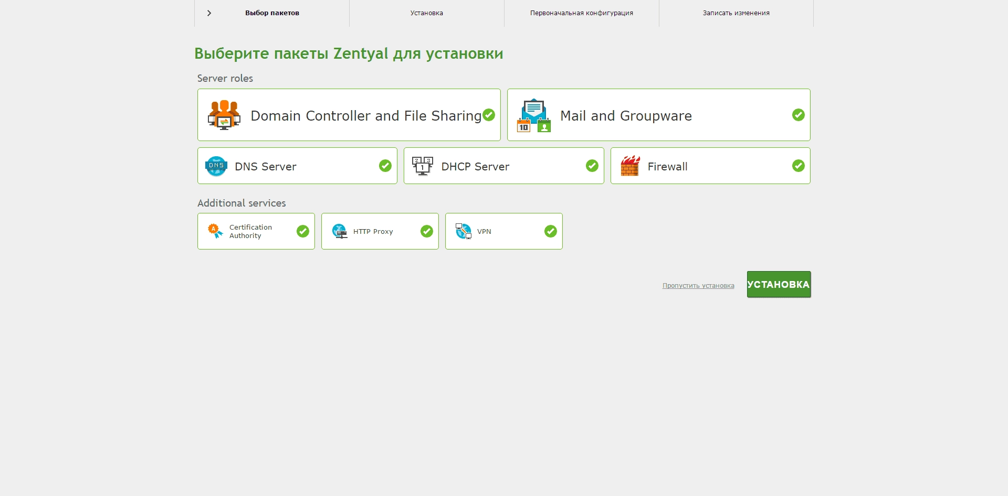
Task: Deselect the Certification Authority checkmark
Action: pos(303,231)
